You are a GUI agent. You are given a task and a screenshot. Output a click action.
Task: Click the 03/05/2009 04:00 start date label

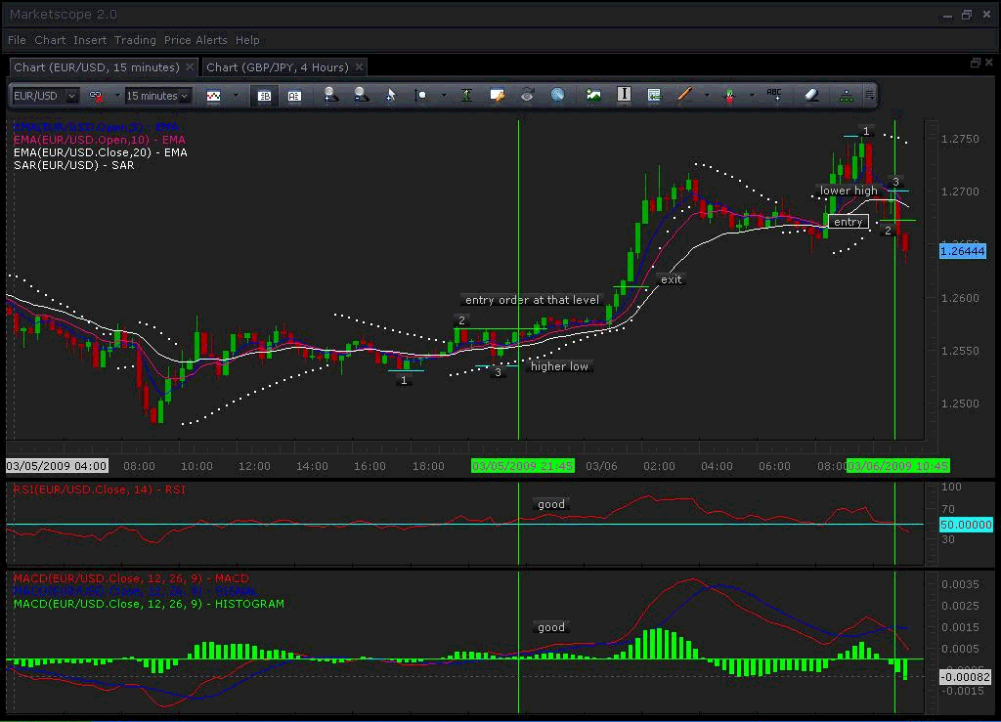(x=57, y=466)
